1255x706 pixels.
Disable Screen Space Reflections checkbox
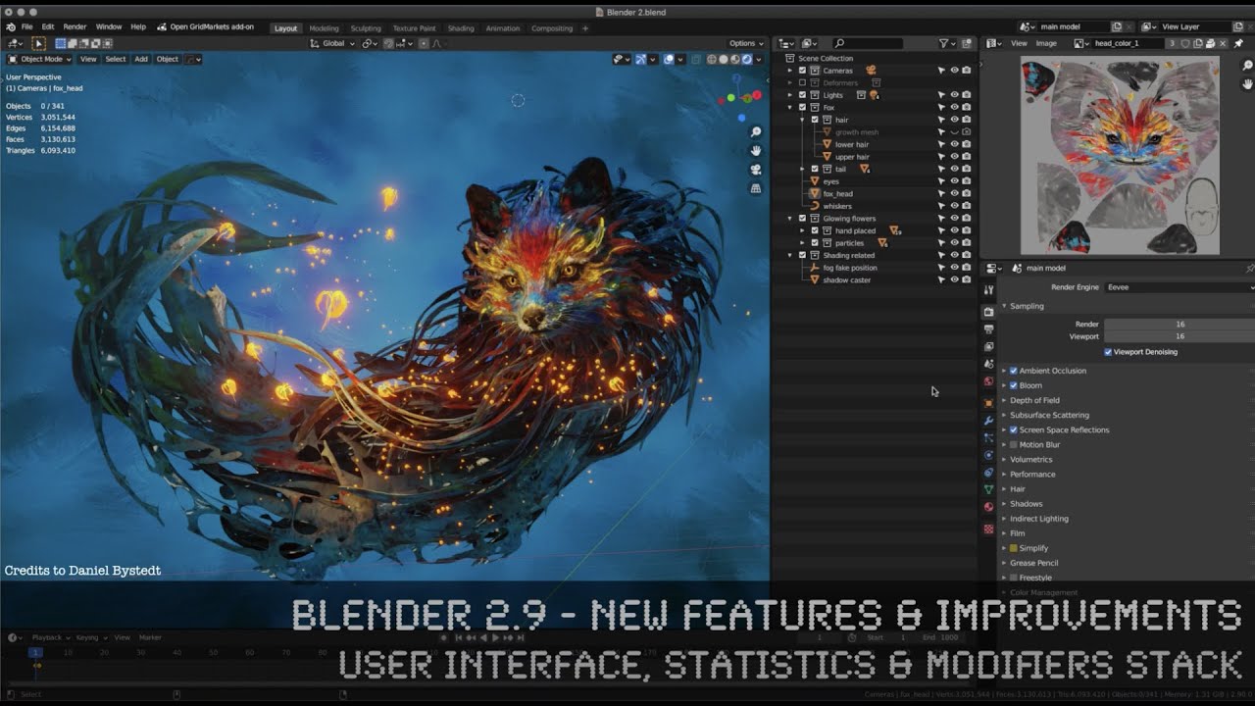[x=1014, y=429]
